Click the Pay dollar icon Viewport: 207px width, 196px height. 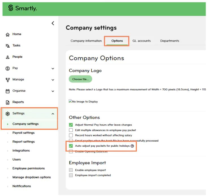pyautogui.click(x=8, y=69)
